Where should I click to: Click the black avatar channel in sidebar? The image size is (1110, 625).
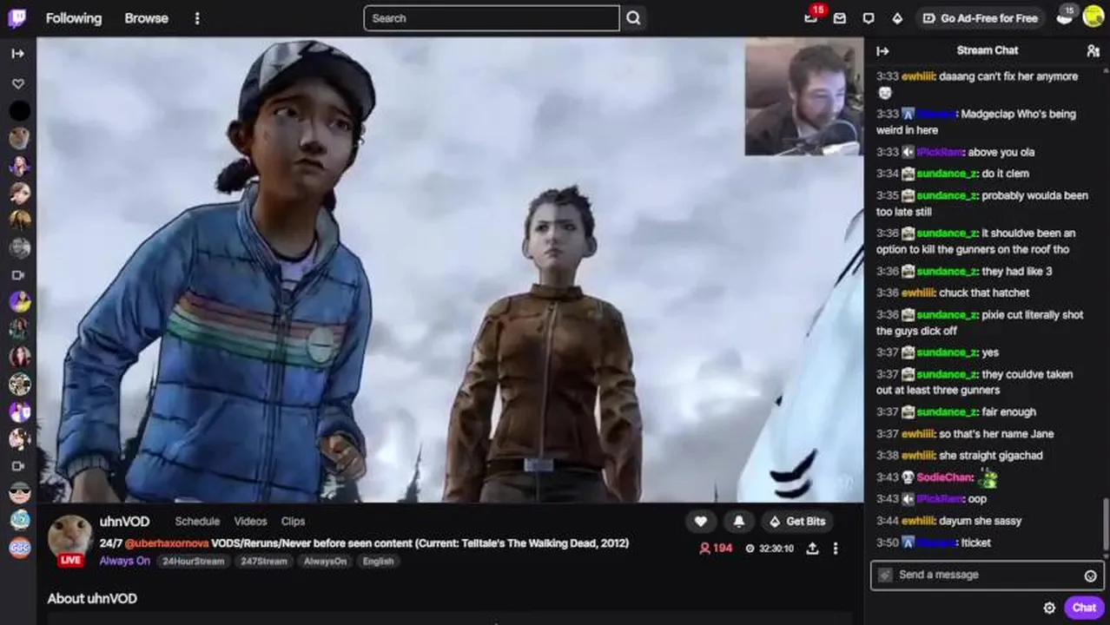19,111
